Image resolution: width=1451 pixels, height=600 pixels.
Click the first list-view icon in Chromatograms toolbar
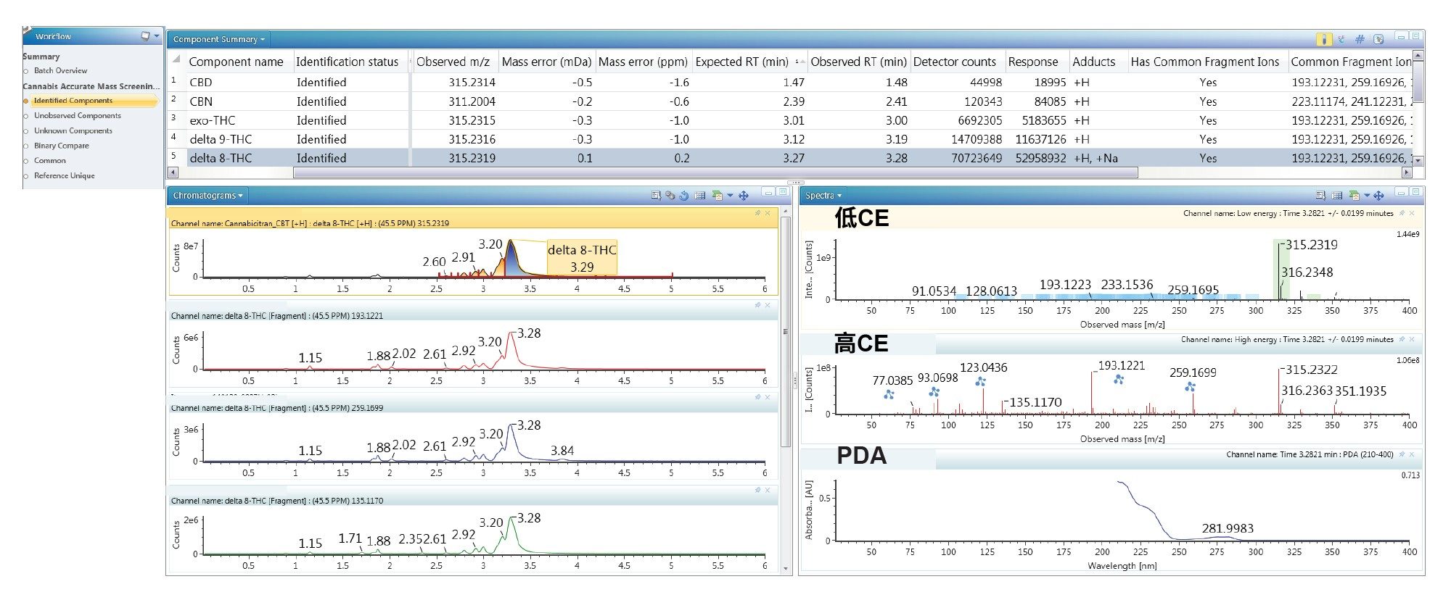coord(656,196)
